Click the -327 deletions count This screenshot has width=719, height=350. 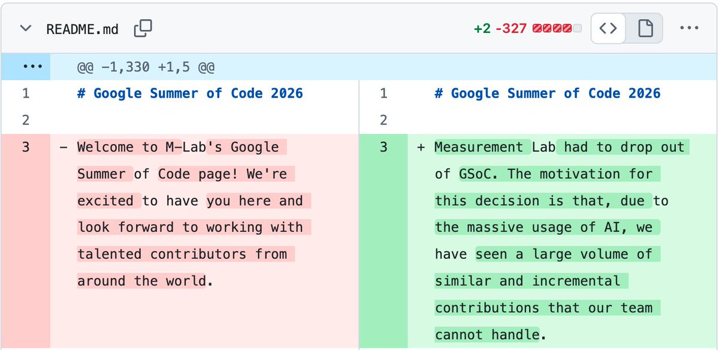(511, 29)
